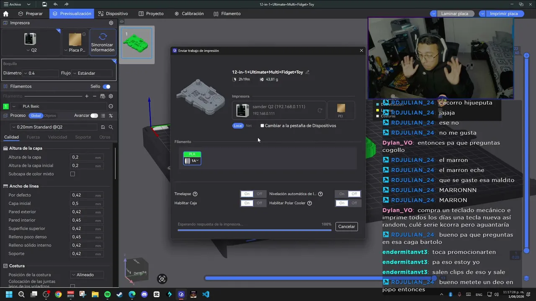Refresh the samder Q2 printer connection
The image size is (536, 301).
[x=320, y=110]
